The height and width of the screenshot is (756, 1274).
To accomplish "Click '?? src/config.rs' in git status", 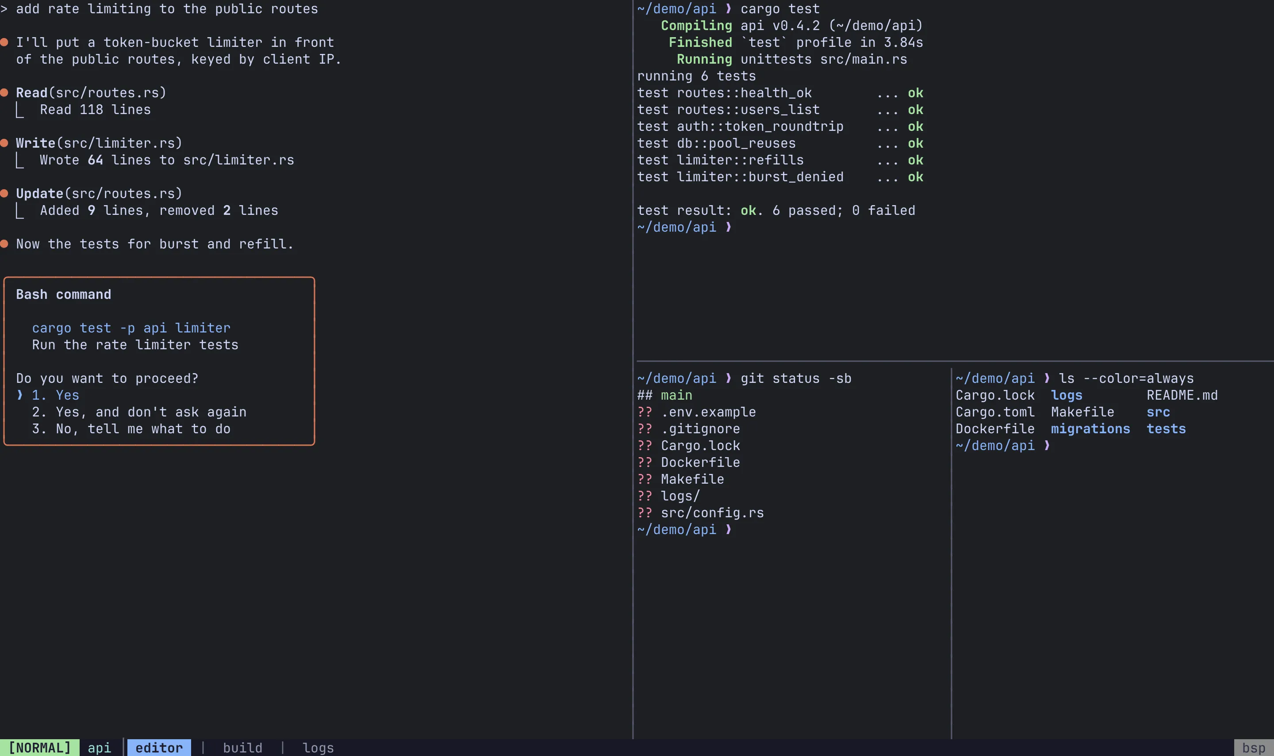I will pyautogui.click(x=701, y=513).
